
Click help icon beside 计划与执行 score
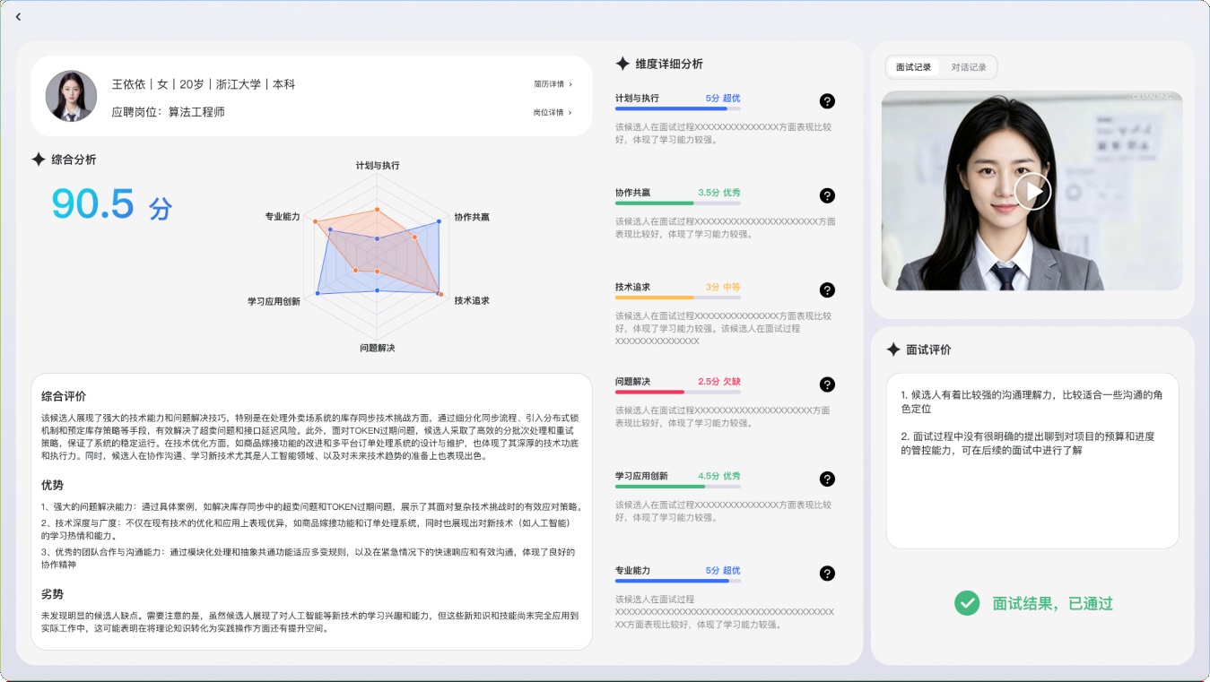pos(827,101)
